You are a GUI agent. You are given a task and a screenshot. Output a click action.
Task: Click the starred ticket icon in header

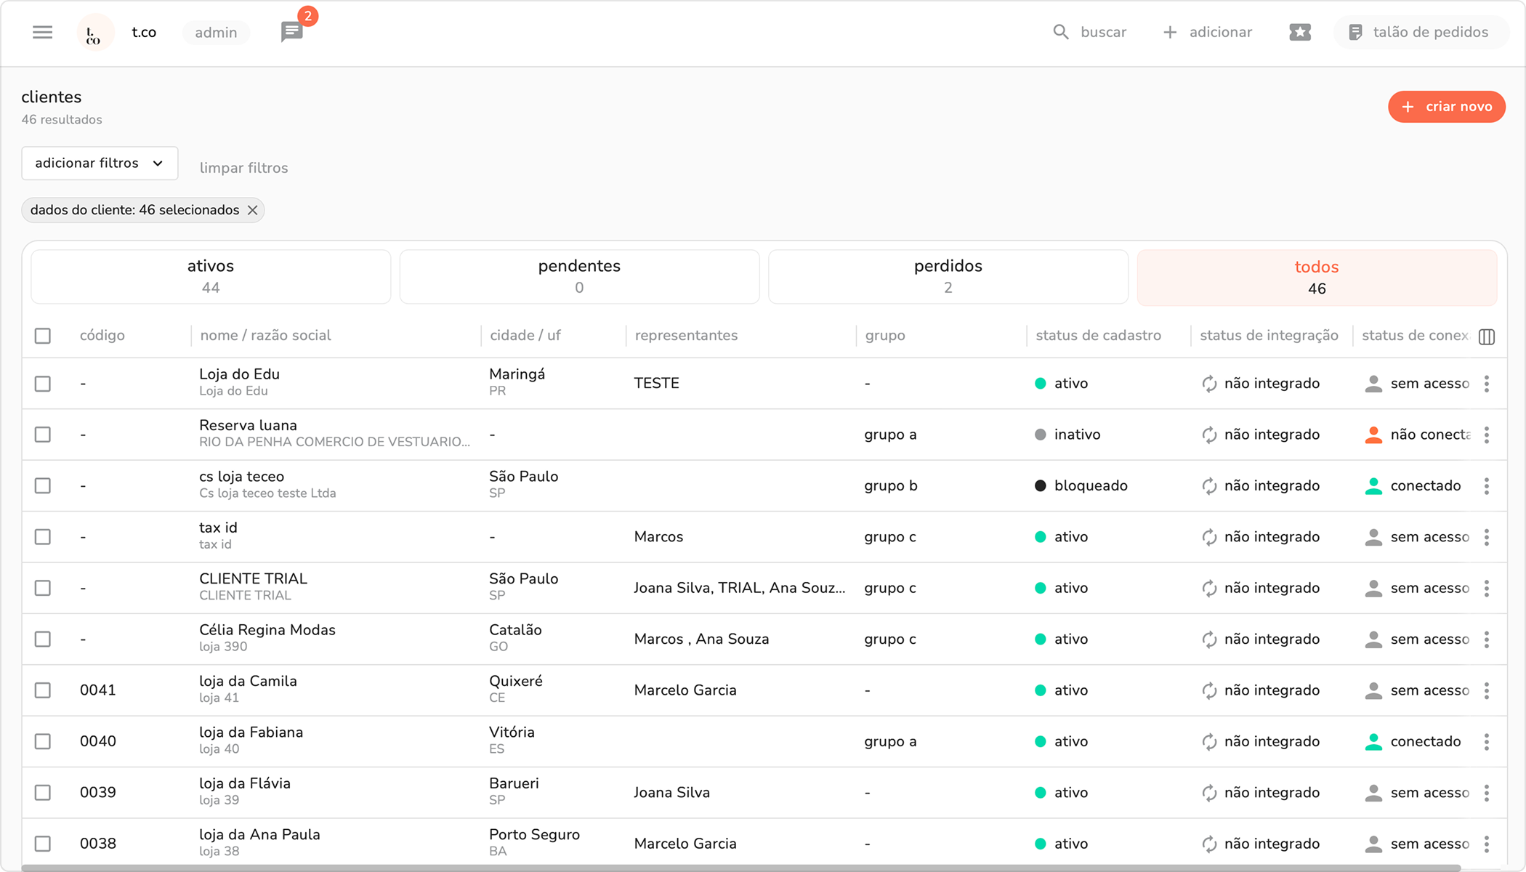1299,32
